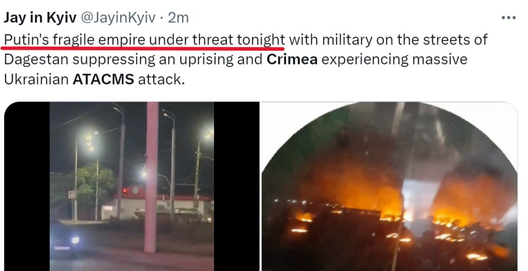Open the left night street video thumbnail

pos(132,186)
